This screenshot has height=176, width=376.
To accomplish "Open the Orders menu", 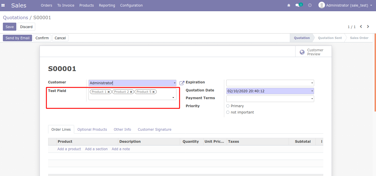I will point(46,5).
